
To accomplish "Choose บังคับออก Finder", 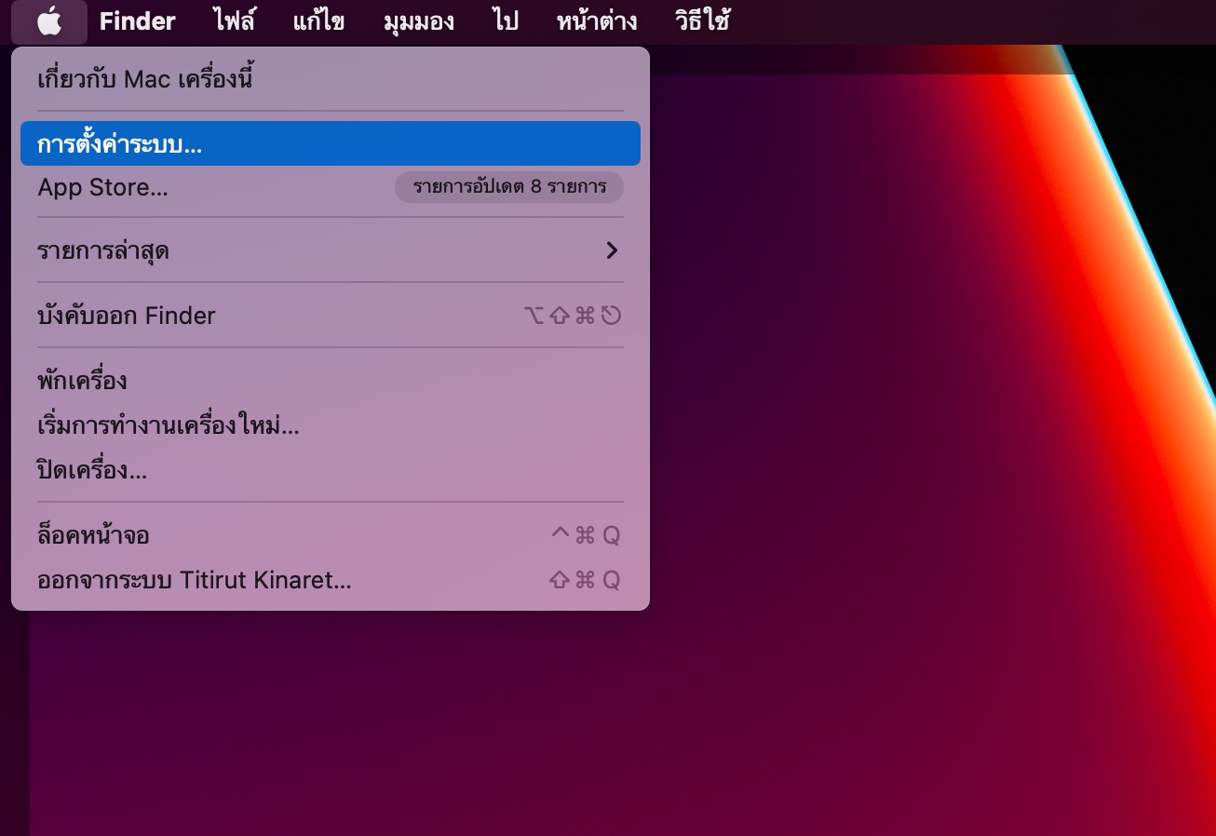I will point(127,316).
